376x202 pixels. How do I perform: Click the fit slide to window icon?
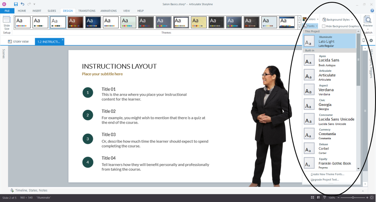click(372, 197)
